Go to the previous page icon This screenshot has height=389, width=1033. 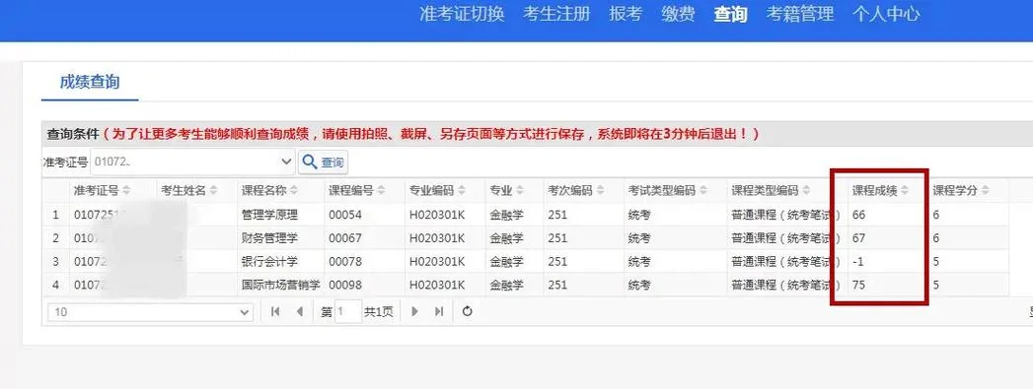point(300,312)
